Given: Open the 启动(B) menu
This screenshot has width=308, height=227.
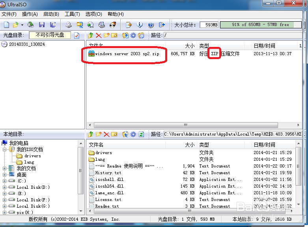Looking at the screenshot, I should 51,14.
